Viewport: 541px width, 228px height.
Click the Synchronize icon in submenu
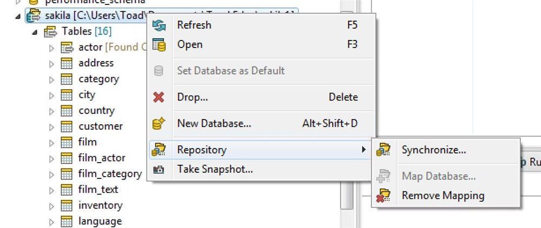pos(383,150)
